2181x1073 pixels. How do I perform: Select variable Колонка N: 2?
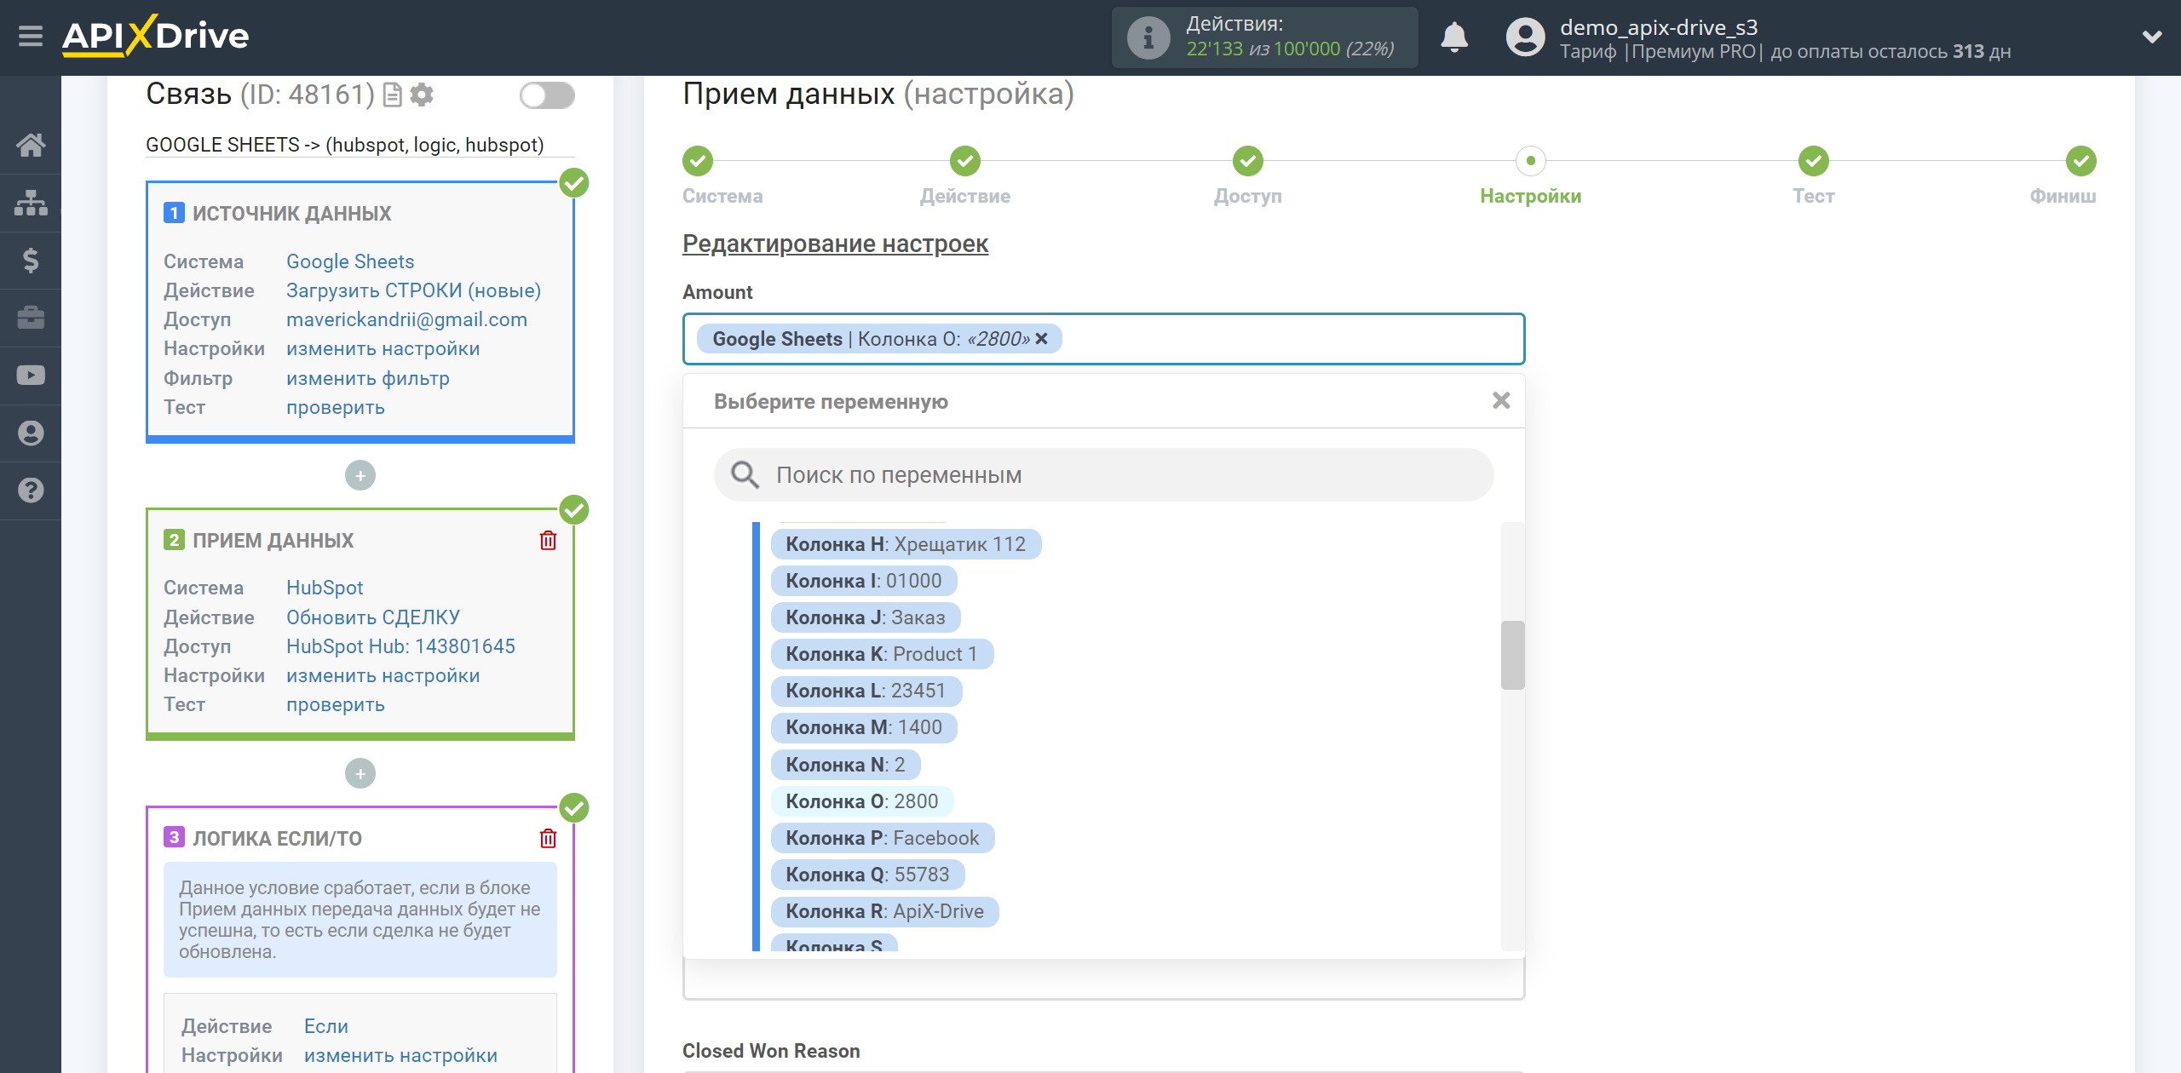click(x=845, y=765)
